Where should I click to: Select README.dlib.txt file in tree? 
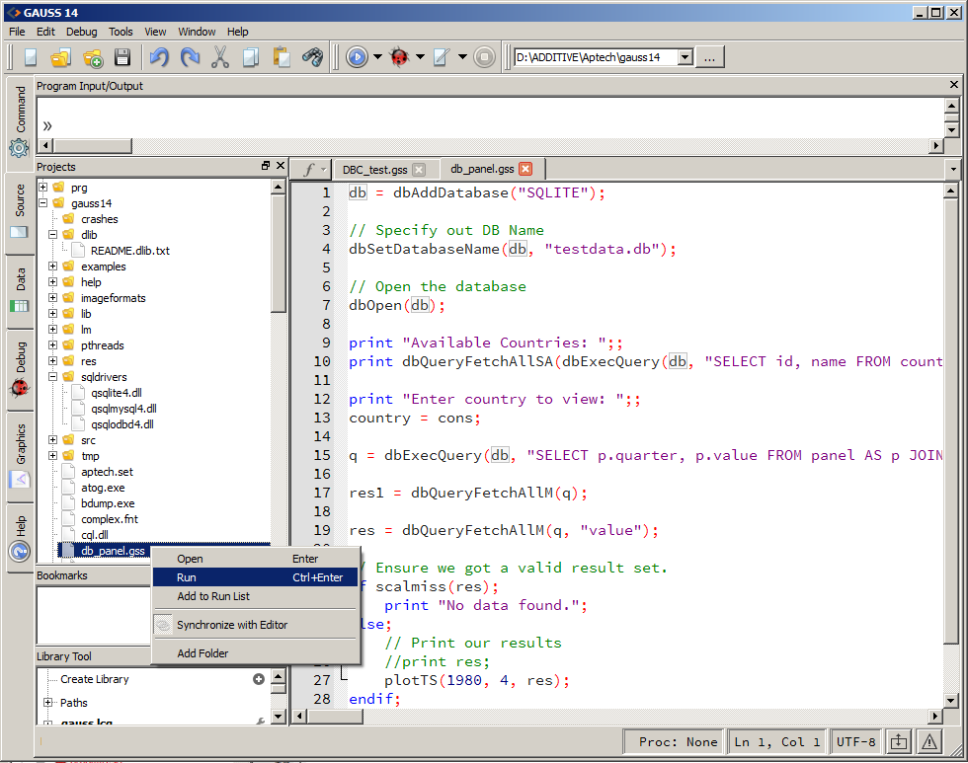pyautogui.click(x=129, y=251)
